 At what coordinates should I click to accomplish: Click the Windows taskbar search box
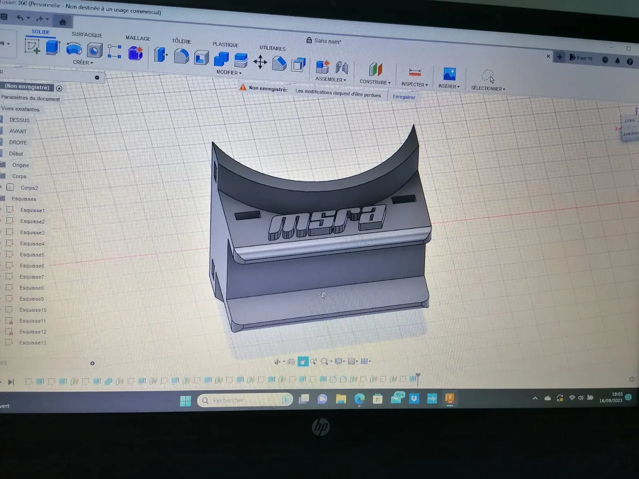[x=245, y=400]
